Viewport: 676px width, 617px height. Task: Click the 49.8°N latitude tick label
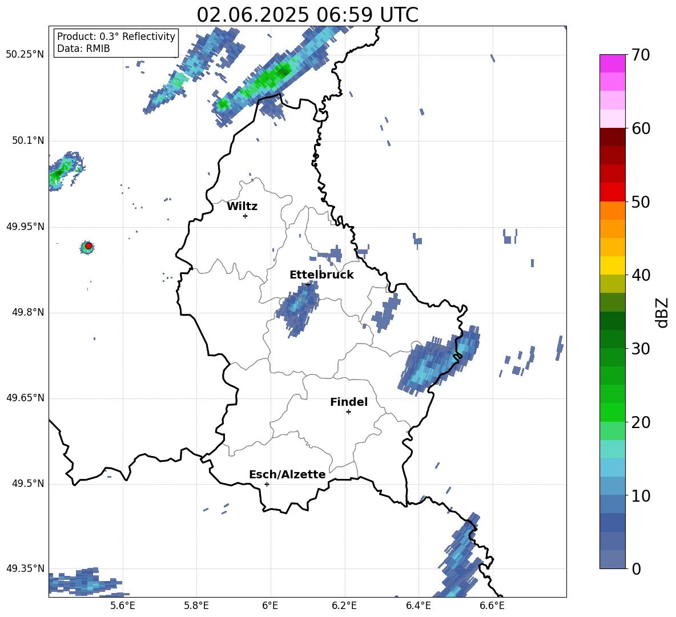pos(27,312)
